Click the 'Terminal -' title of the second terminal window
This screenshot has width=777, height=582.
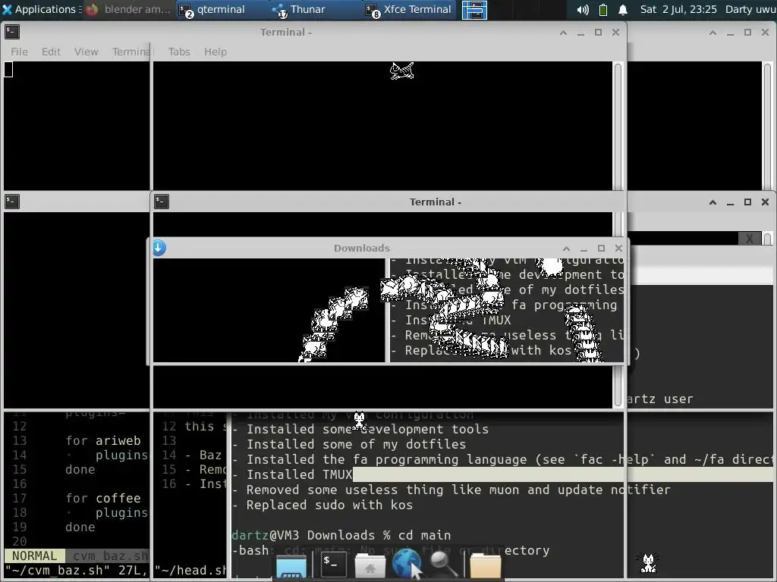point(435,202)
